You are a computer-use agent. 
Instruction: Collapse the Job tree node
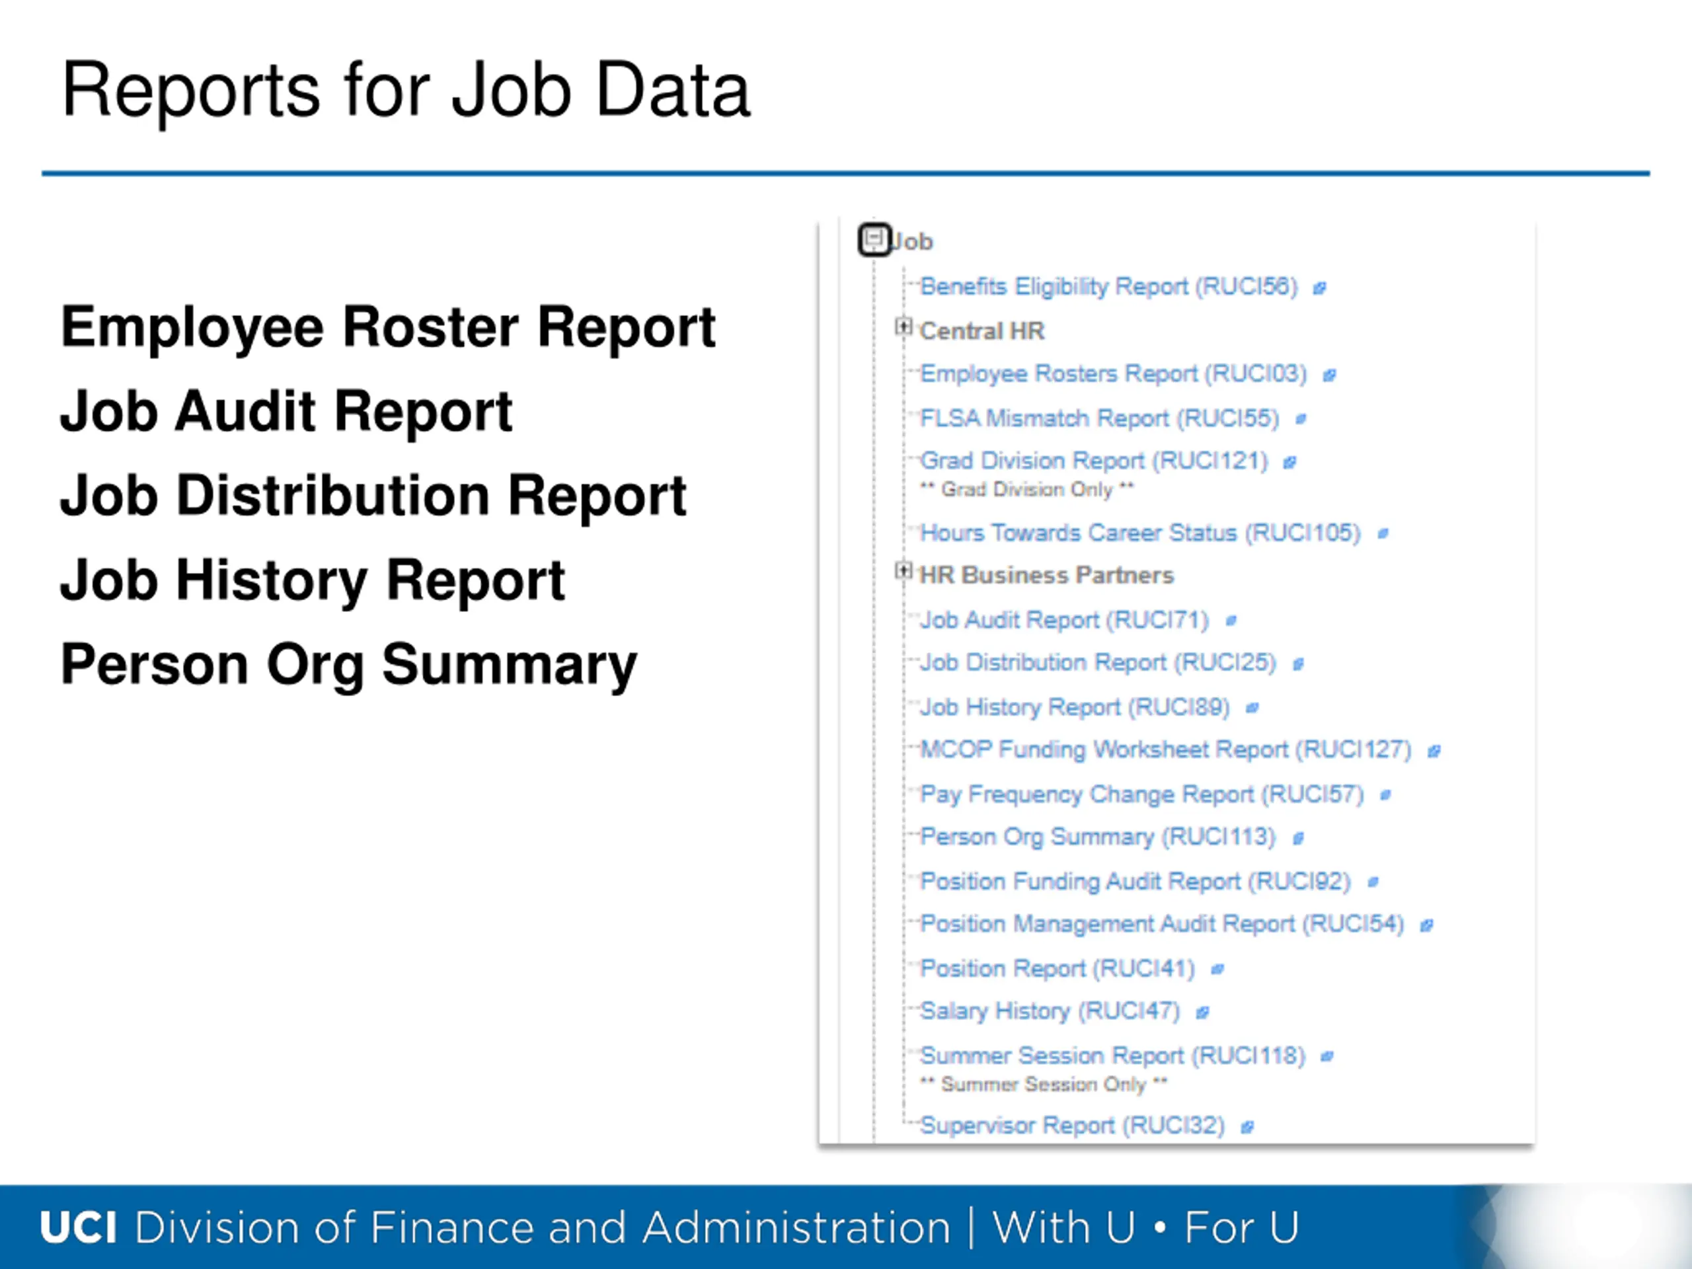coord(874,239)
